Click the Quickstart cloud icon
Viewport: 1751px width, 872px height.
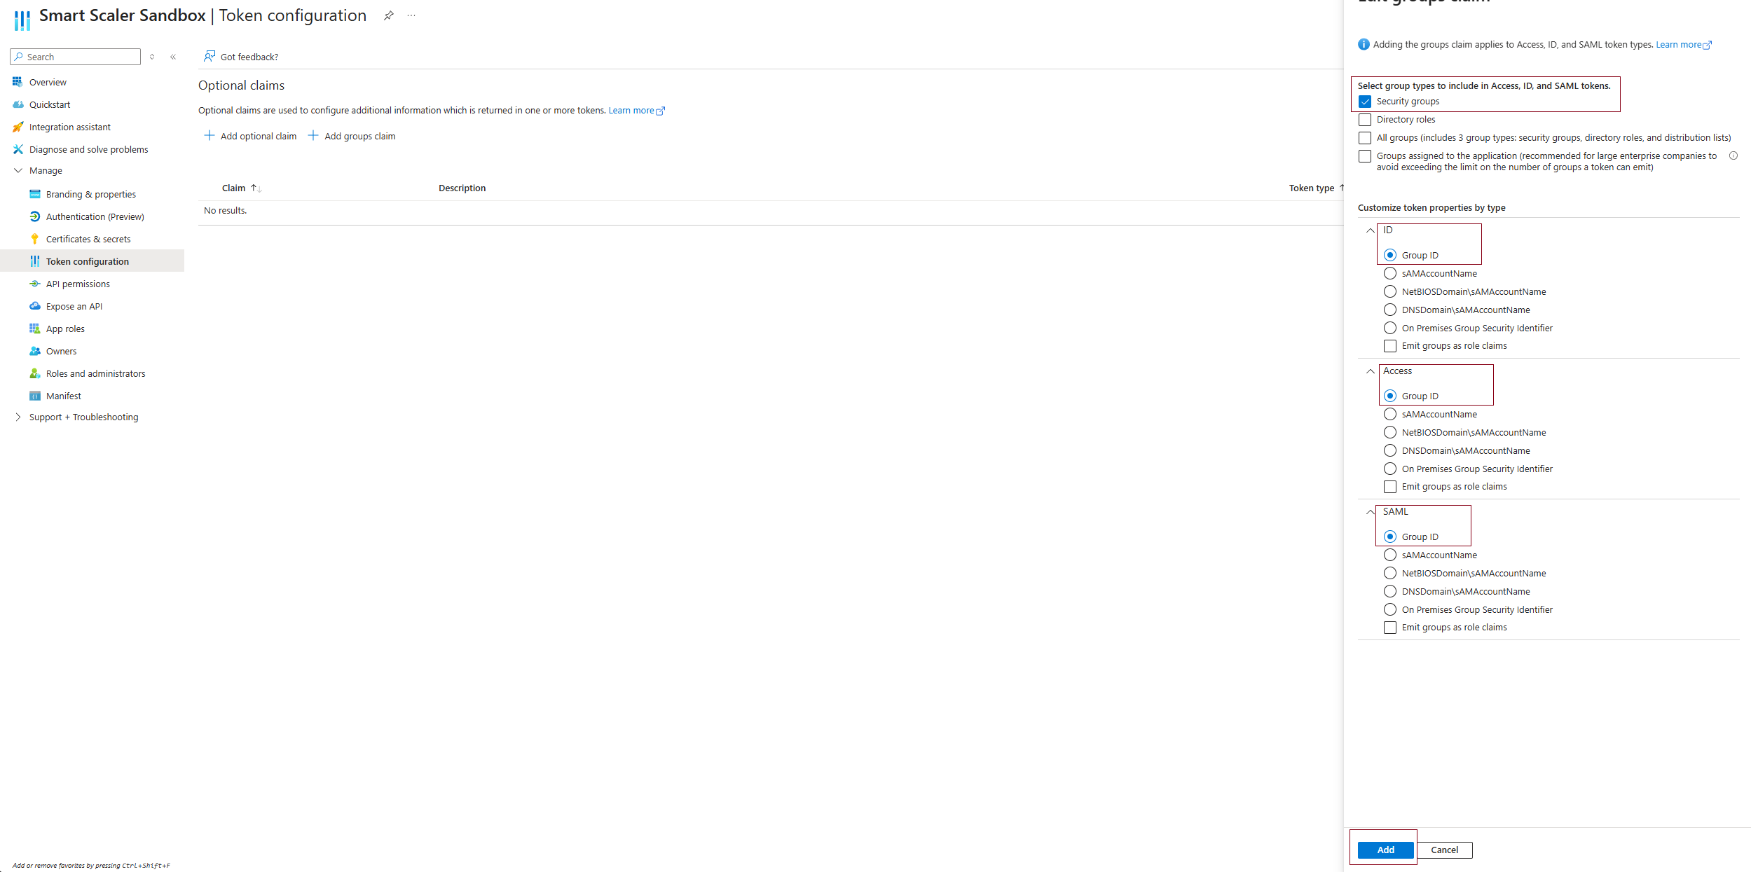click(18, 104)
